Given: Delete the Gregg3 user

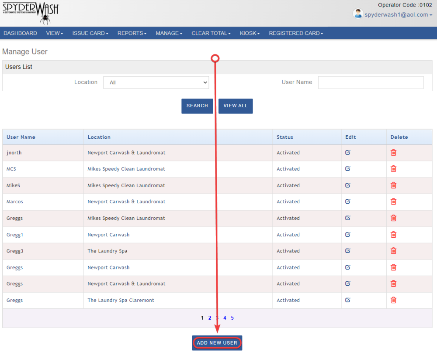Looking at the screenshot, I should 393,251.
